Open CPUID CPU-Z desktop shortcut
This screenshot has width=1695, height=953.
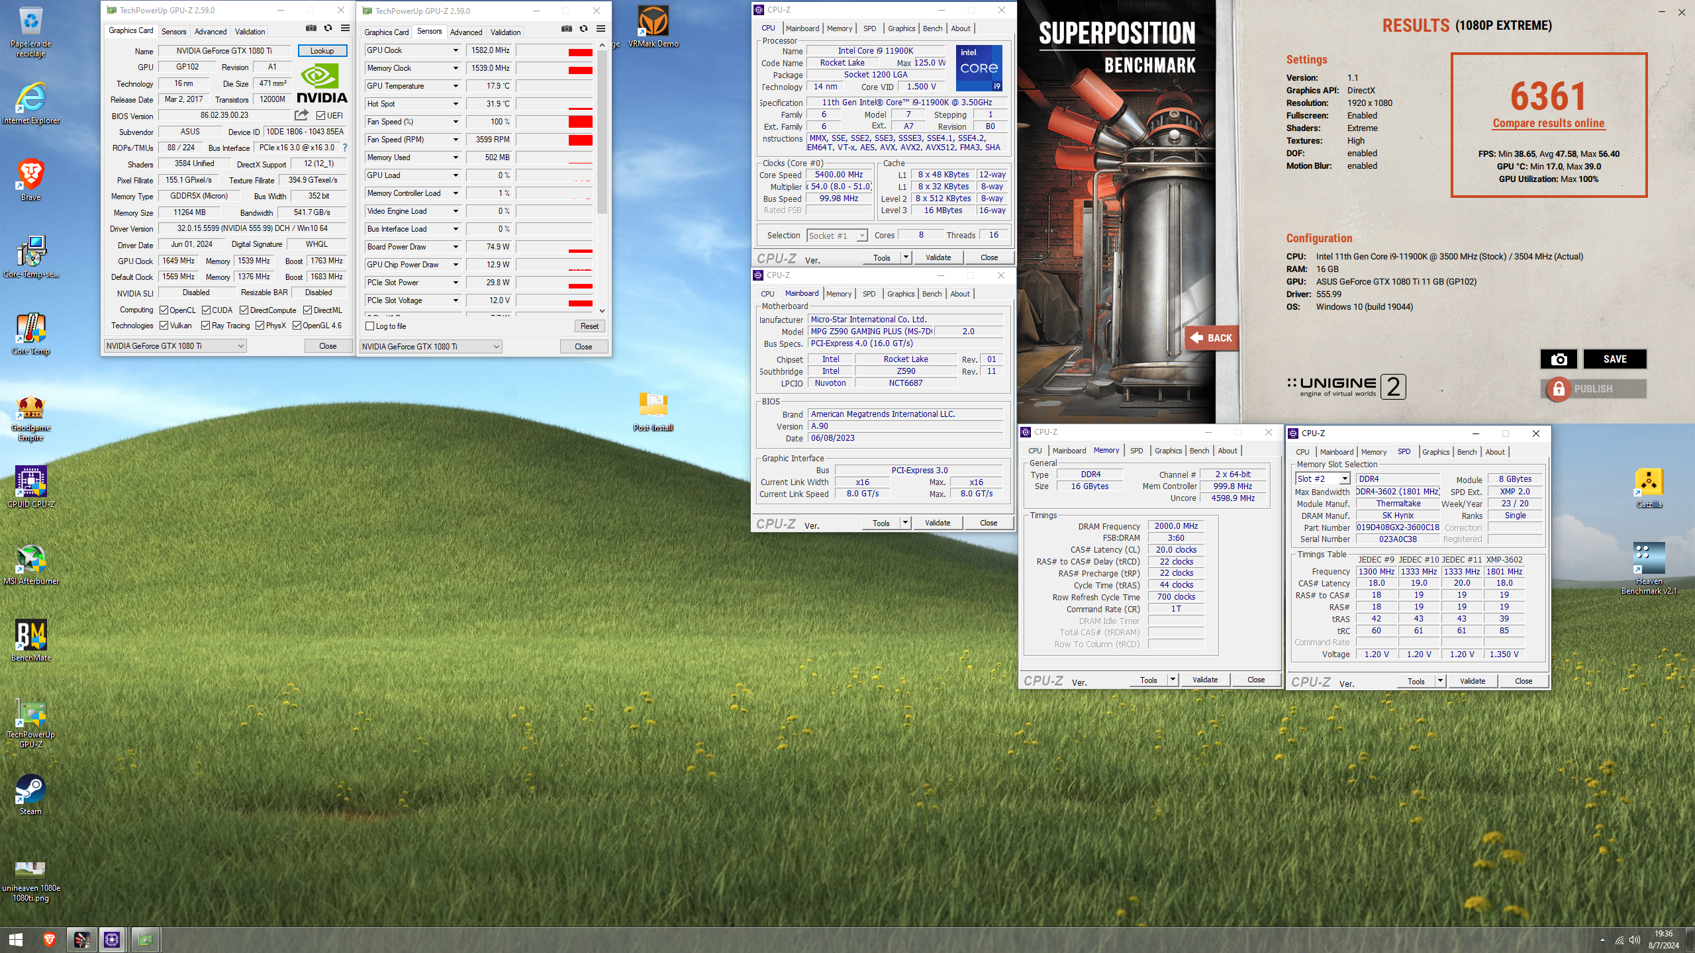tap(30, 487)
